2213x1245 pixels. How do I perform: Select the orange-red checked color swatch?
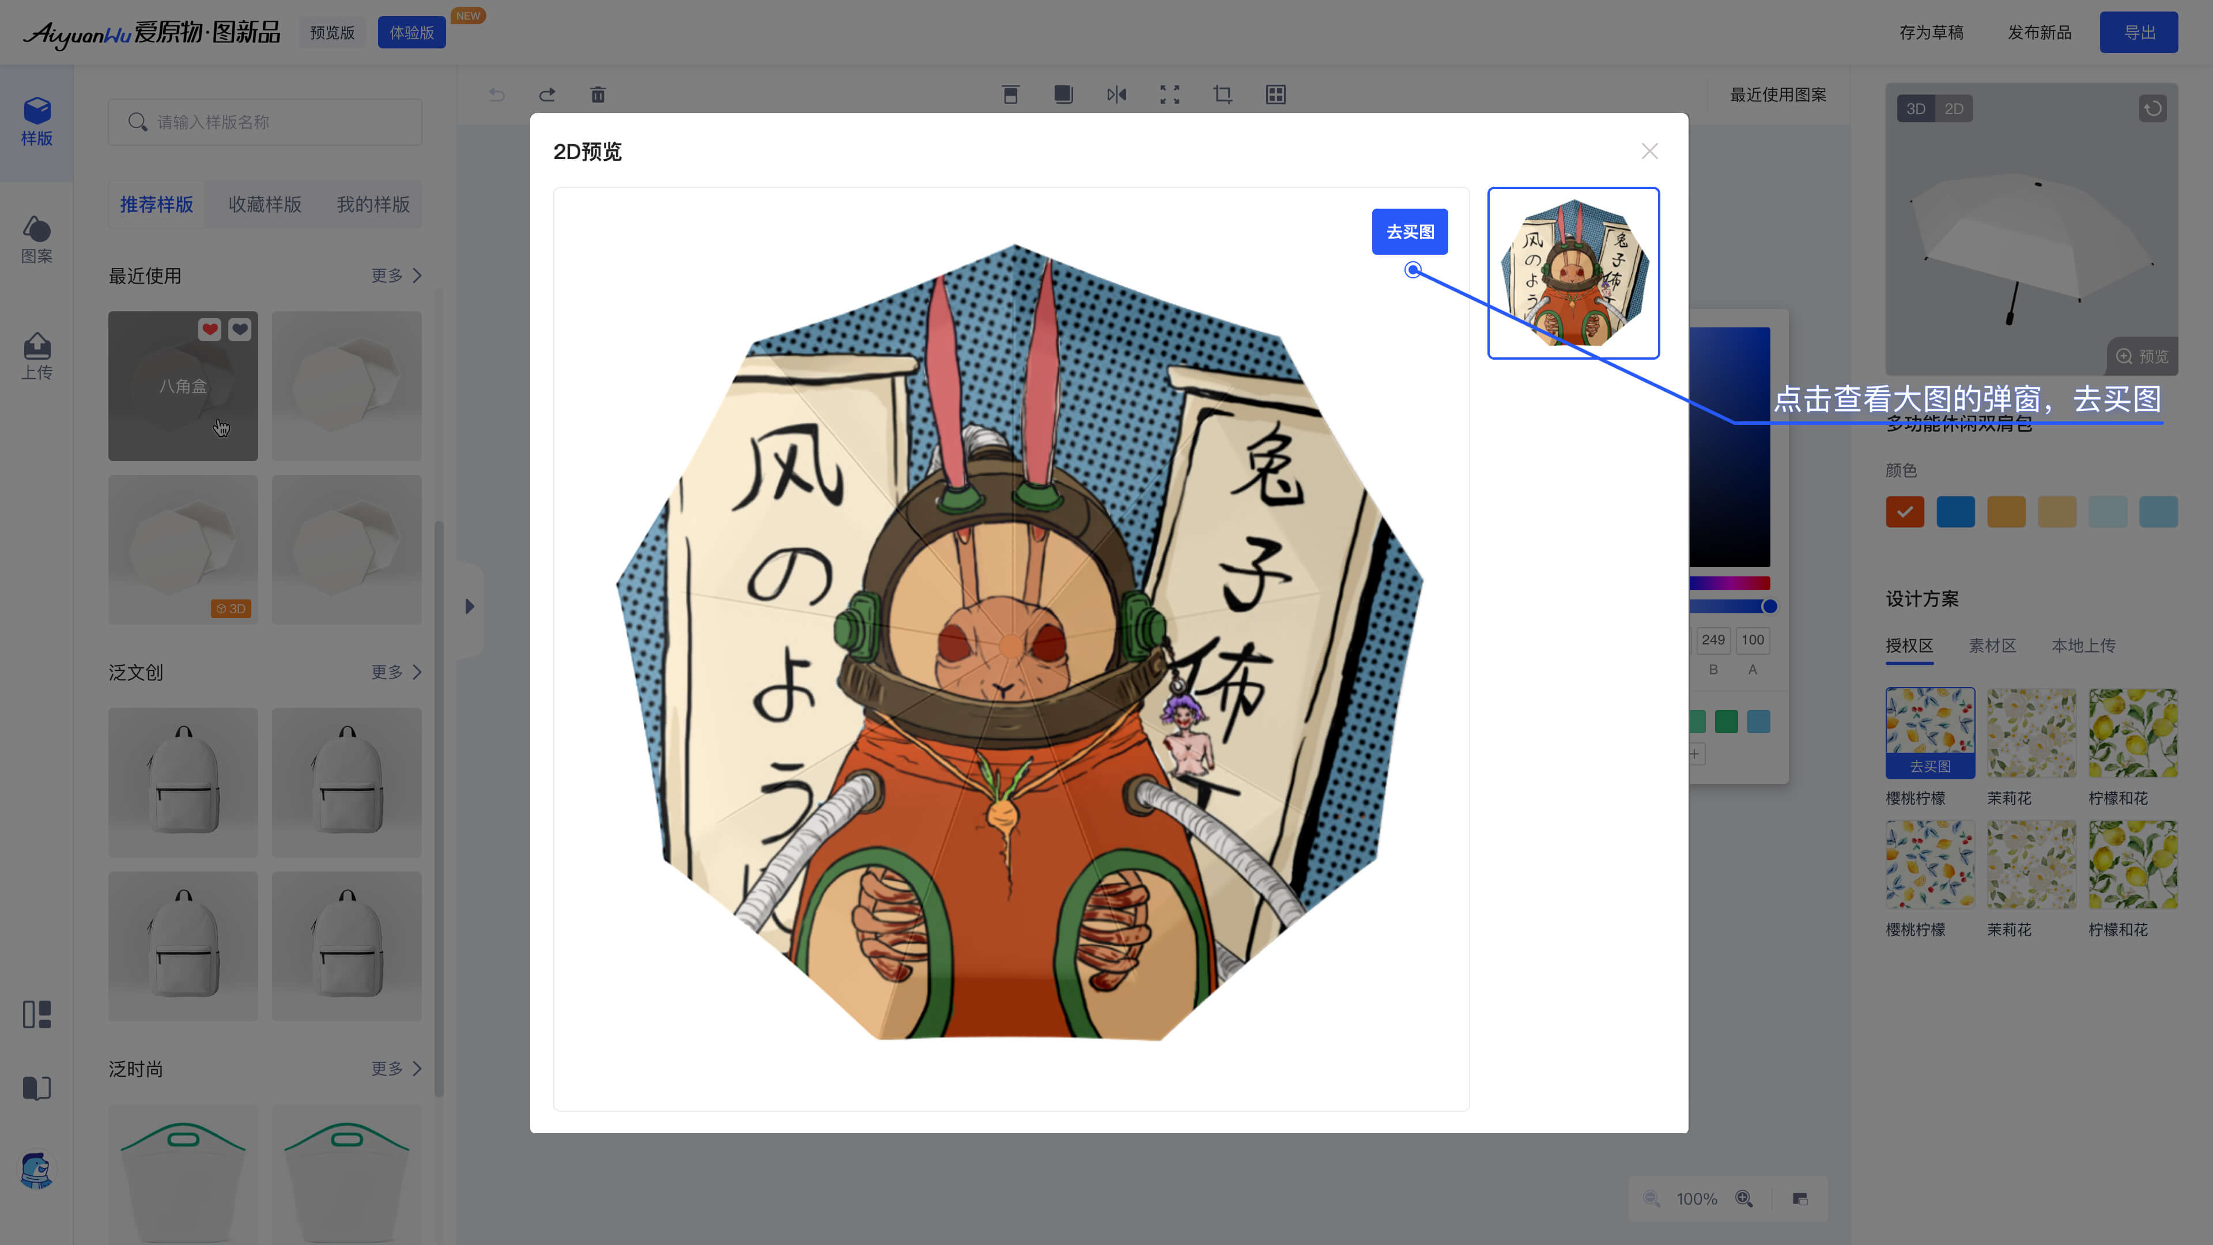click(1905, 512)
